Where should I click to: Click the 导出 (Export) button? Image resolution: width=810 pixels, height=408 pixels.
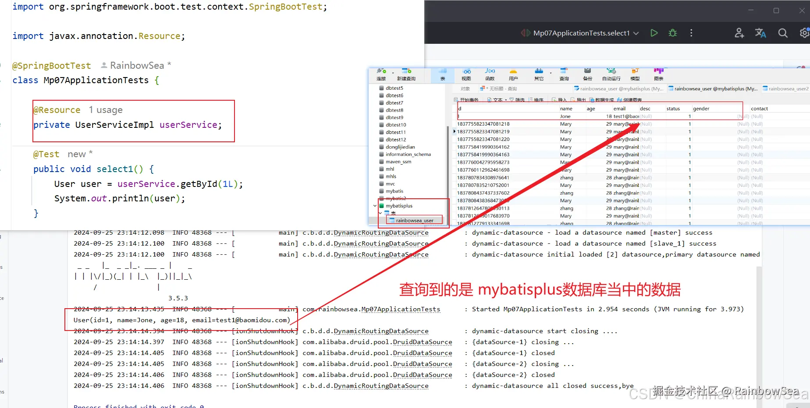[x=578, y=100]
